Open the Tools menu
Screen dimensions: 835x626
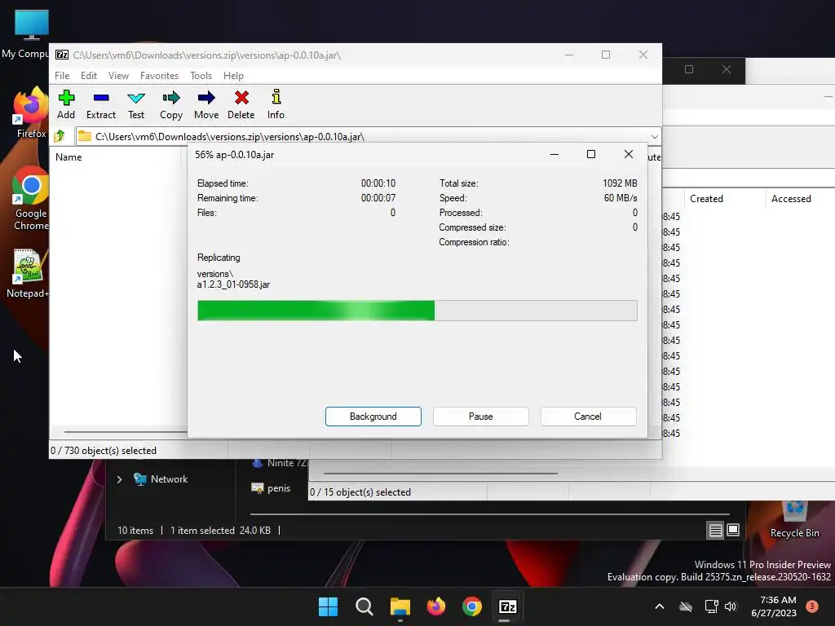[201, 76]
